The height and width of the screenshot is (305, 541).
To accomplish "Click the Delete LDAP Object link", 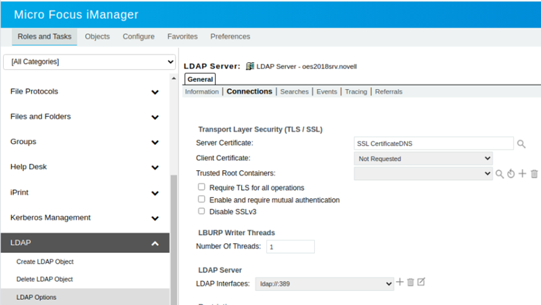I will (x=44, y=280).
